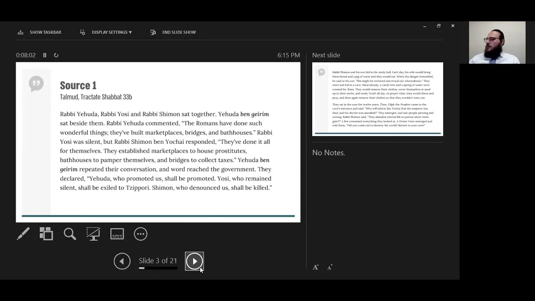Go to the previous slide
This screenshot has width=535, height=301.
coord(122,261)
